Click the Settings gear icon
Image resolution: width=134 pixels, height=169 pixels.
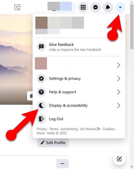41,79
